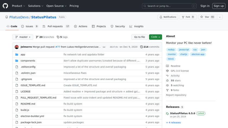Click the Sign up button
The image size is (228, 128).
pyautogui.click(x=218, y=6)
